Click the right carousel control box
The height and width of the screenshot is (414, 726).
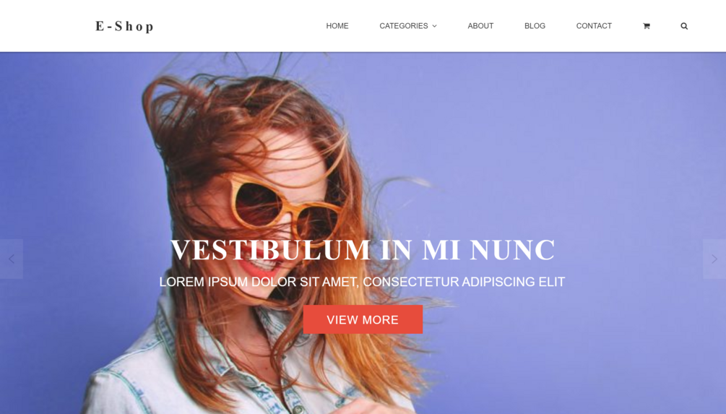[714, 259]
